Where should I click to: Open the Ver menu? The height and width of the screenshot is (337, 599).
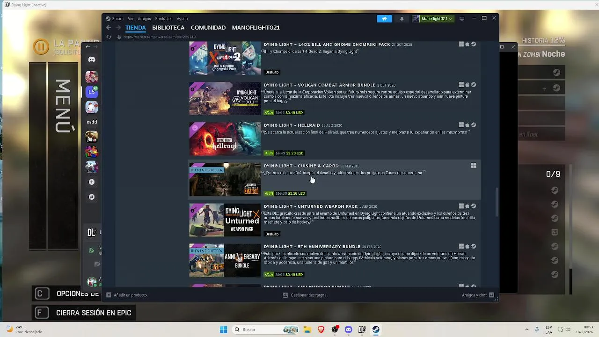point(131,19)
